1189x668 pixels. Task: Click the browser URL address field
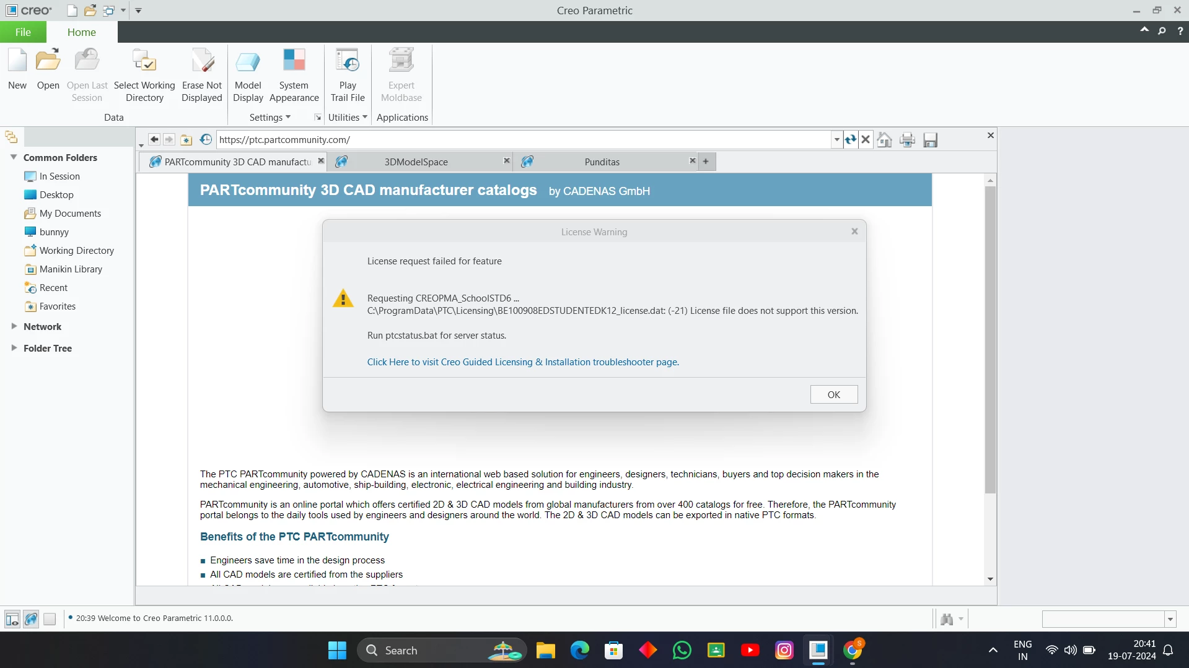coord(524,140)
